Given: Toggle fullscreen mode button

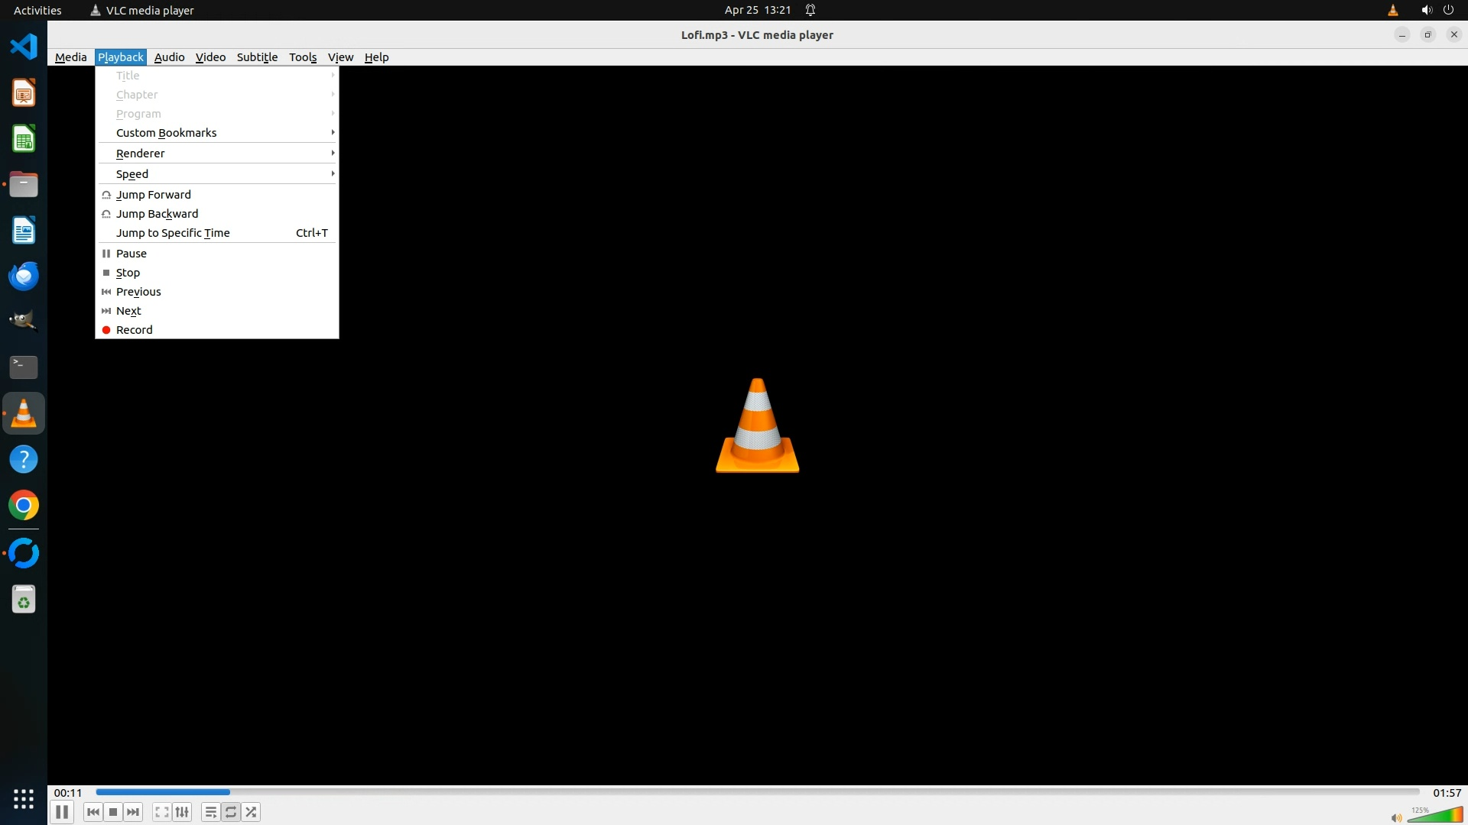Looking at the screenshot, I should (x=161, y=812).
